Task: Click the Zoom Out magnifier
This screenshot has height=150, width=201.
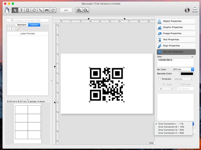Action: (86, 10)
